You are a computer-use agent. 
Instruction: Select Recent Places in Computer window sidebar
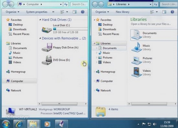(x=19, y=34)
